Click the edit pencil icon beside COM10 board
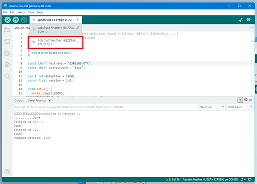The width and height of the screenshot is (257, 184). (x=78, y=28)
